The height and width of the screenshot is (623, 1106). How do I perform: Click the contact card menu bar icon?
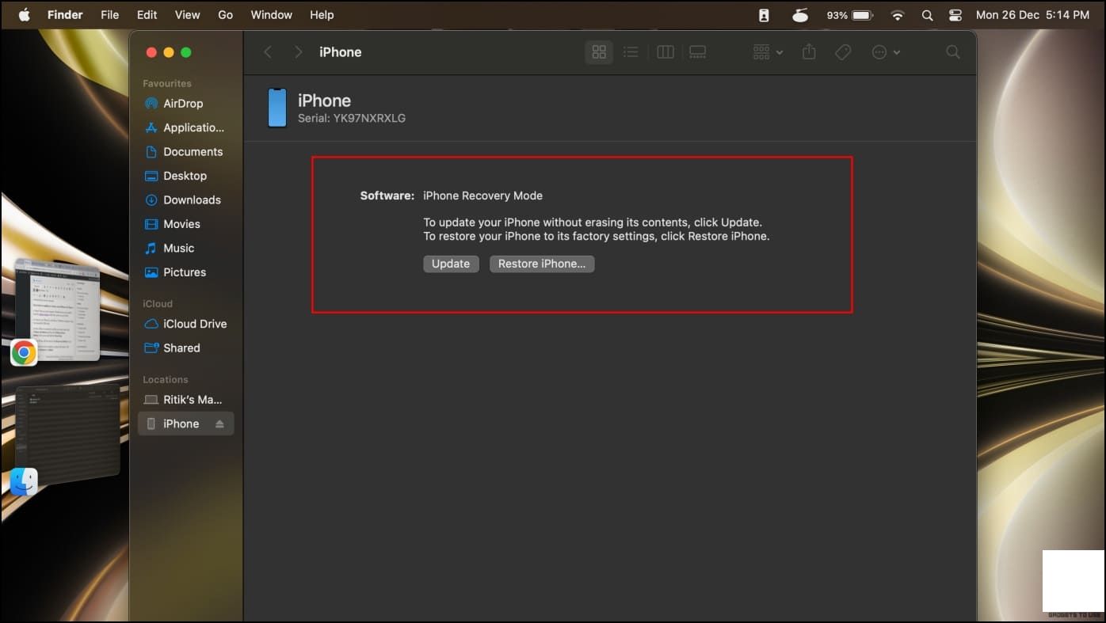click(x=764, y=15)
